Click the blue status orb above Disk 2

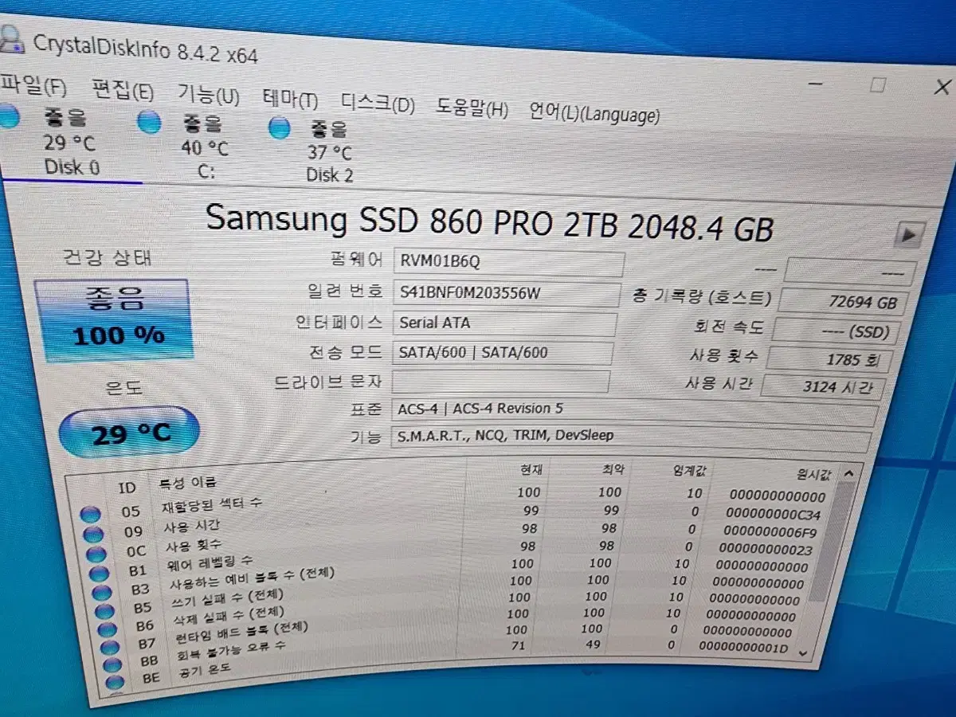[x=280, y=128]
